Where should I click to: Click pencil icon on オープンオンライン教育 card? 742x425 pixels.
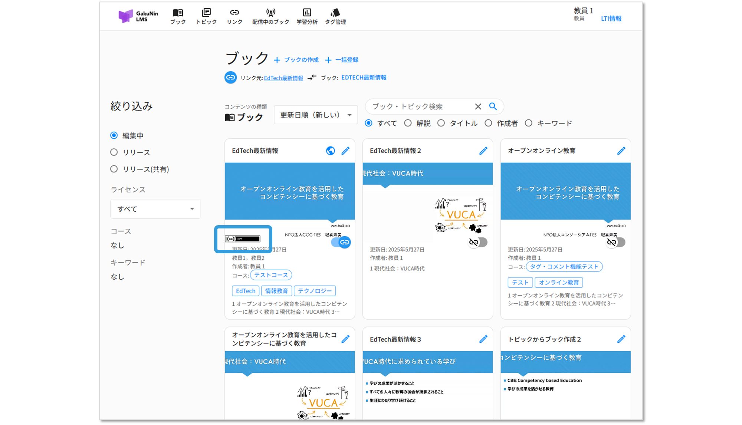pos(621,151)
